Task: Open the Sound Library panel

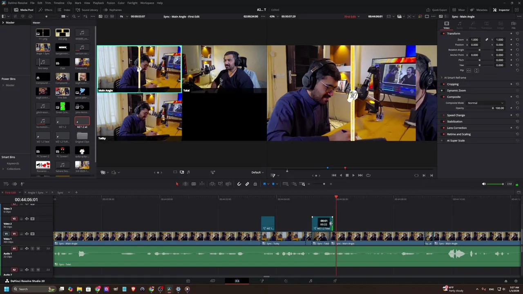Action: tap(87, 10)
